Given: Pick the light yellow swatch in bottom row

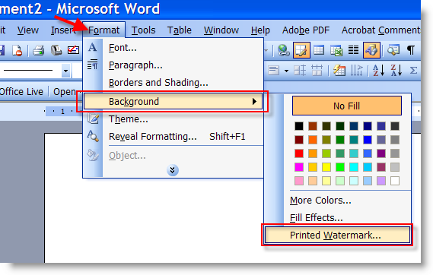Looking at the screenshot, I should [x=326, y=181].
